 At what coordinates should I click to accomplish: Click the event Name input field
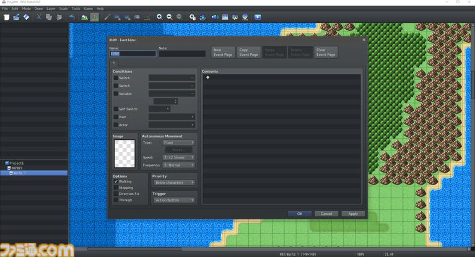[x=133, y=54]
